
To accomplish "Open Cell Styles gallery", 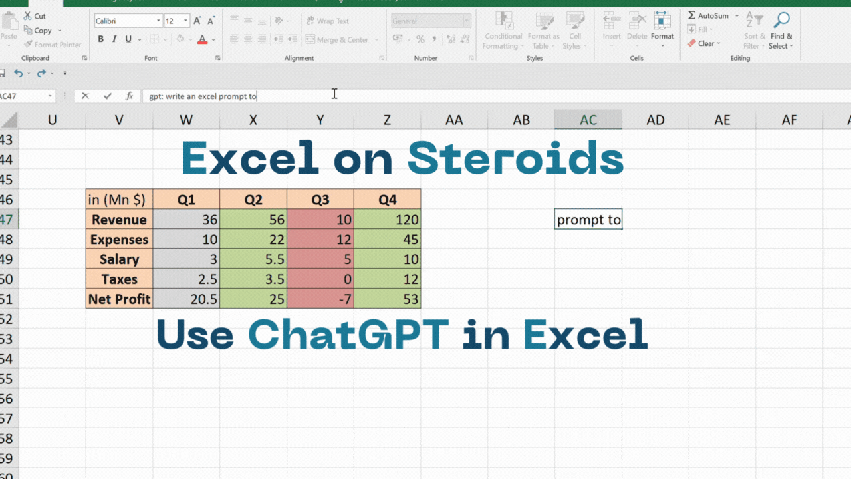I will 574,31.
